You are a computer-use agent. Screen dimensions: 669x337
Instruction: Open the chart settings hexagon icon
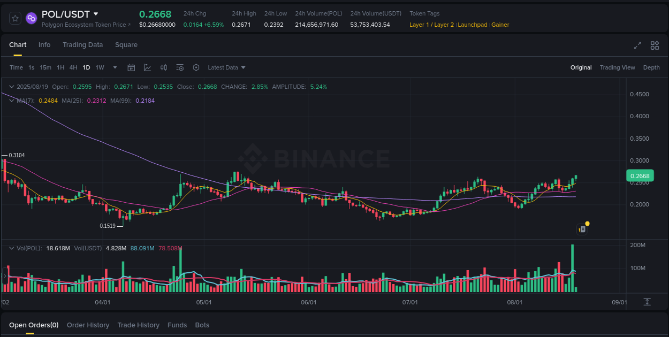[x=196, y=67]
